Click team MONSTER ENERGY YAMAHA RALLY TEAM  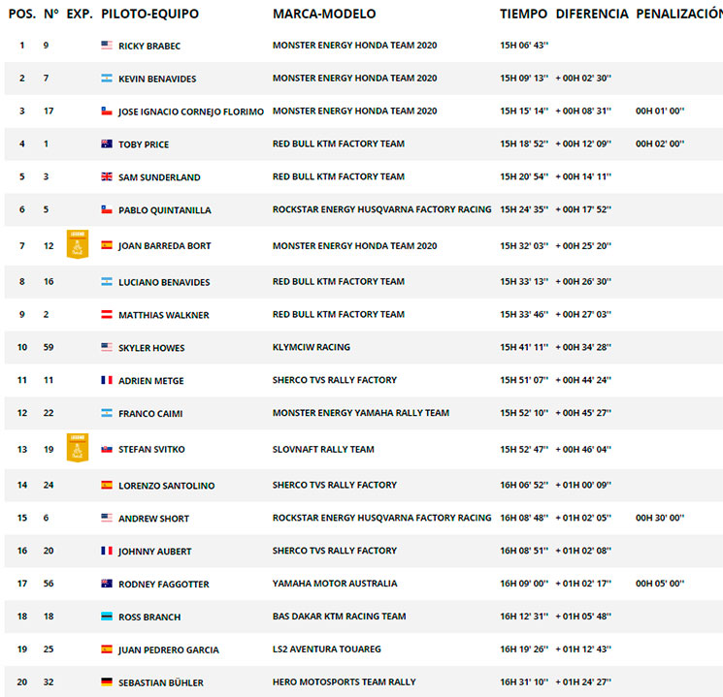tap(361, 413)
